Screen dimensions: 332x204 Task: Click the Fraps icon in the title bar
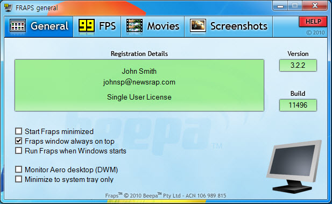pos(8,8)
